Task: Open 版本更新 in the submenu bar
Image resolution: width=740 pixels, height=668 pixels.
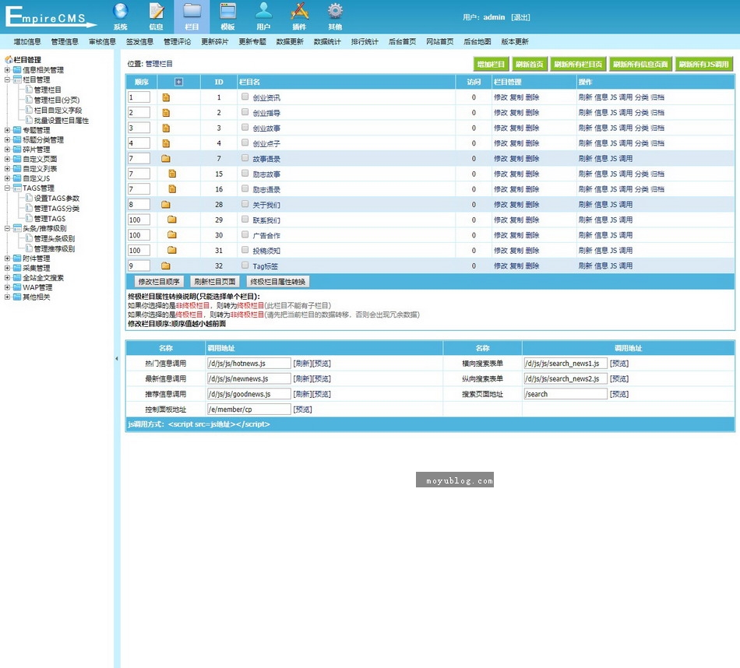Action: click(515, 41)
